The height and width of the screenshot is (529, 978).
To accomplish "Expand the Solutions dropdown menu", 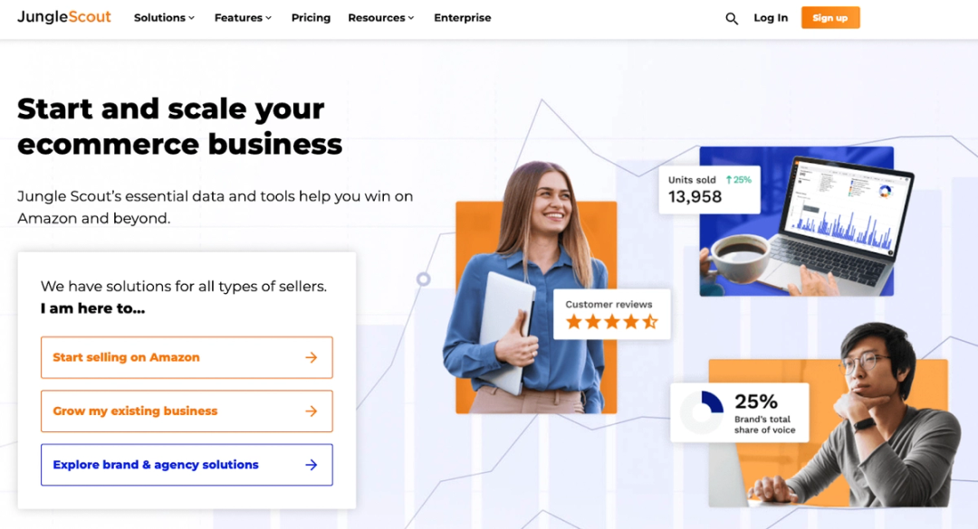I will (164, 17).
